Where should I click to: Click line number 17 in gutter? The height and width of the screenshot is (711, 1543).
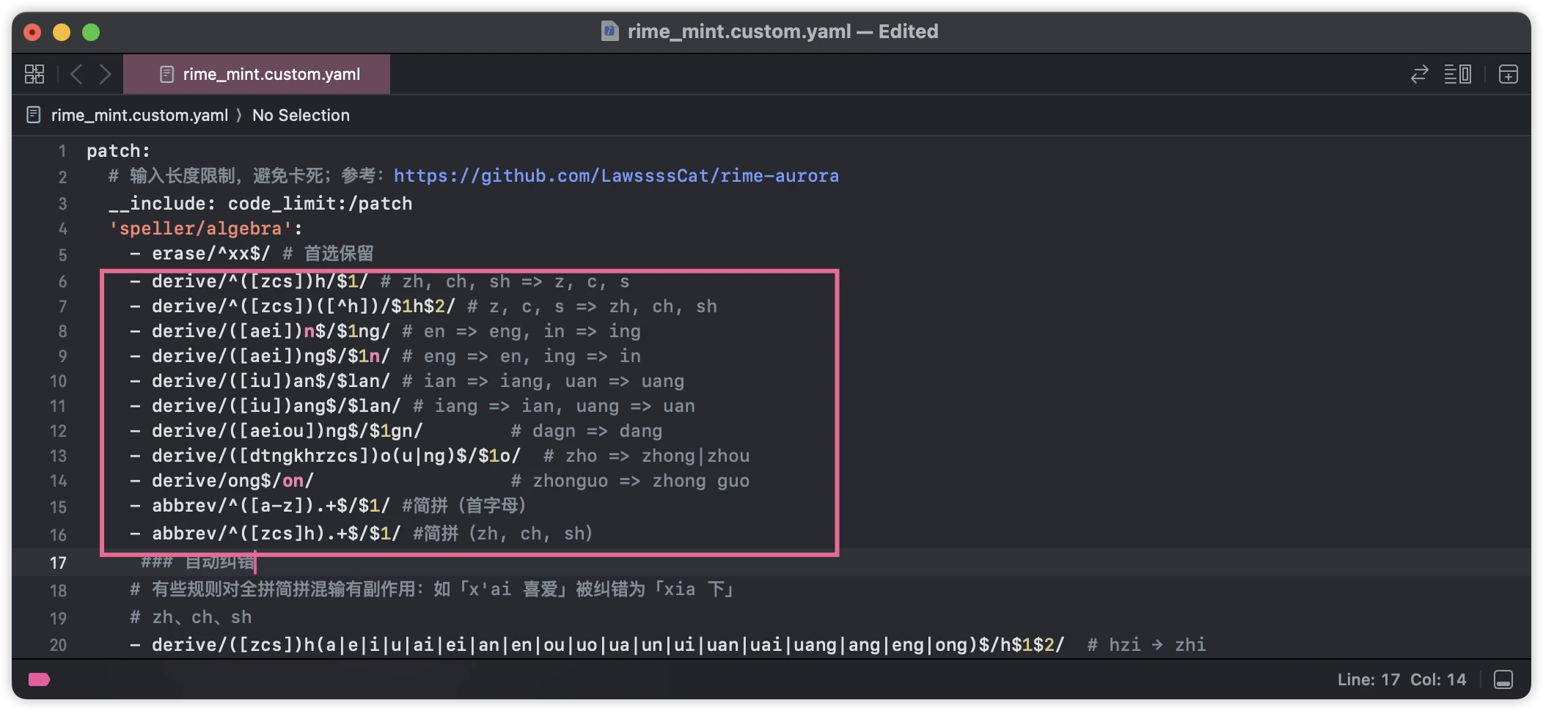click(x=58, y=563)
